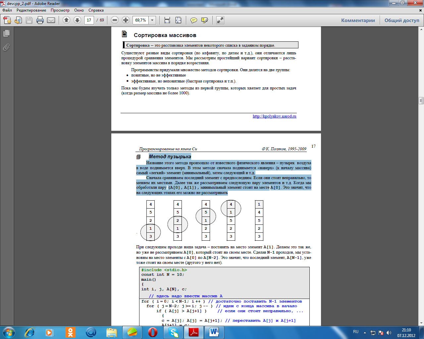This screenshot has height=339, width=424.
Task: Show hidden tray icons arrow
Action: click(365, 332)
